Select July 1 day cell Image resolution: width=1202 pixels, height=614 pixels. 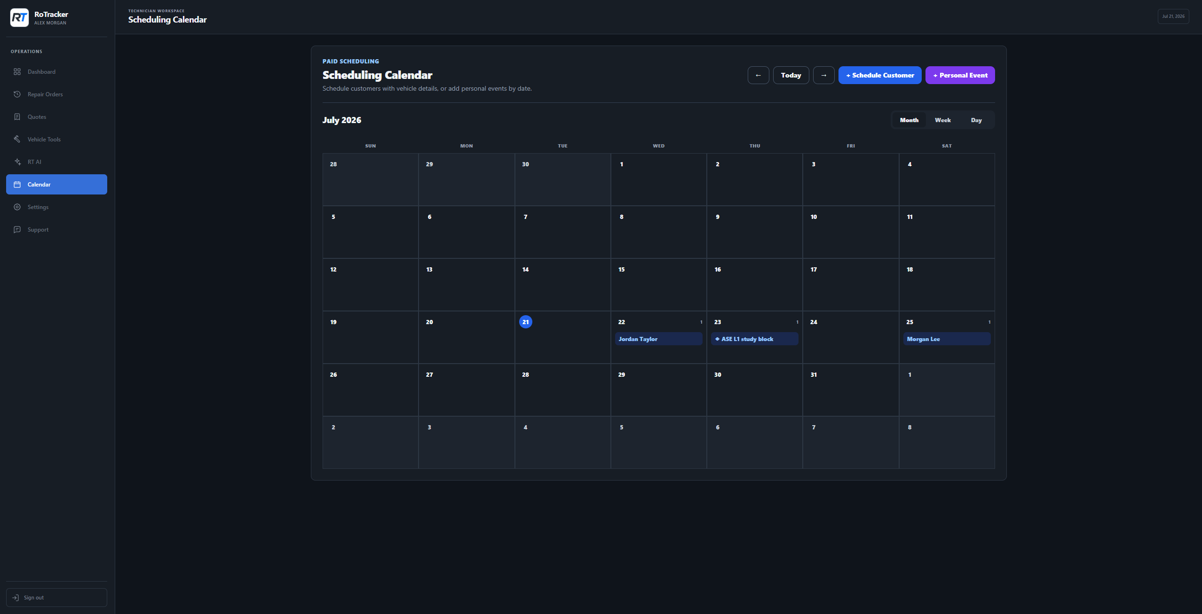coord(658,179)
